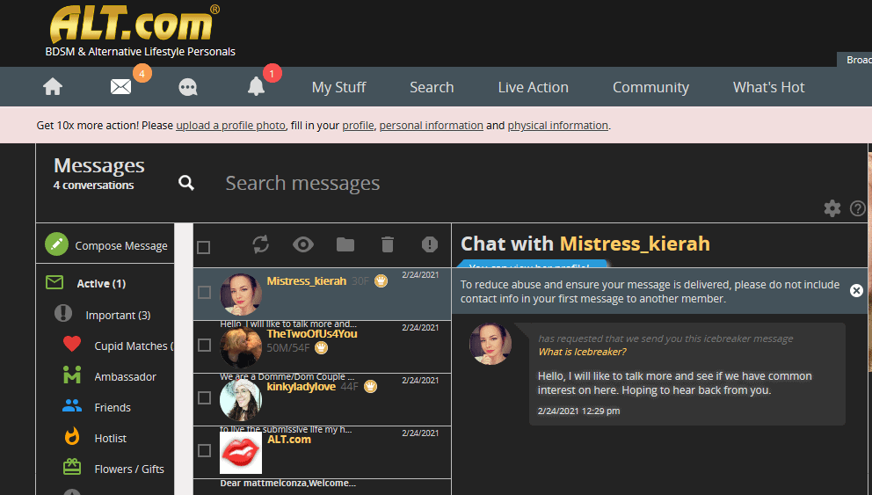Click the refresh messages icon

click(261, 244)
